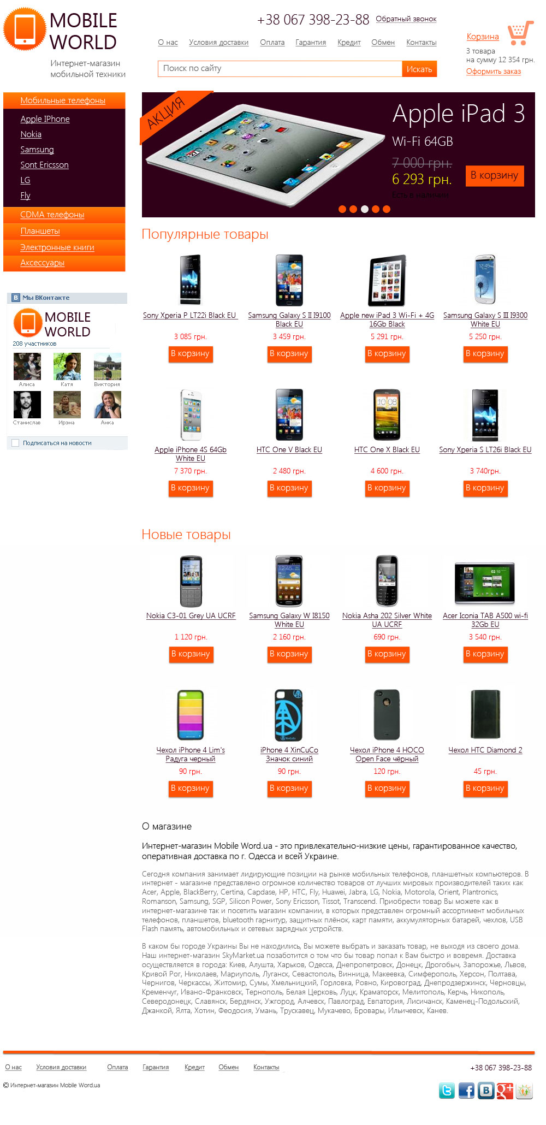Open the VKontakte icon in footer

pos(485,1091)
